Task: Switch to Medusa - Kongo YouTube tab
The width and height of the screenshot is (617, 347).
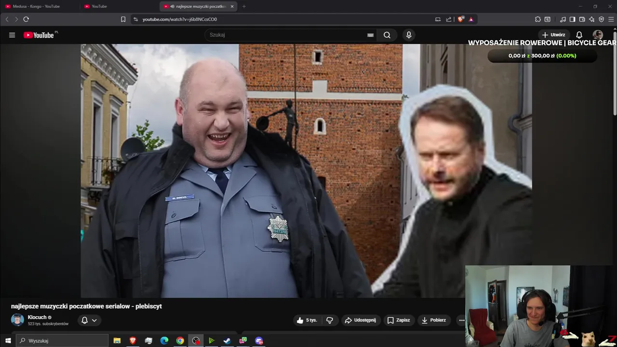Action: [40, 6]
